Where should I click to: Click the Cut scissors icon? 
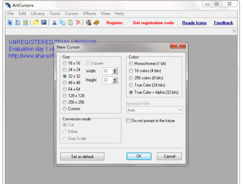pyautogui.click(x=54, y=23)
